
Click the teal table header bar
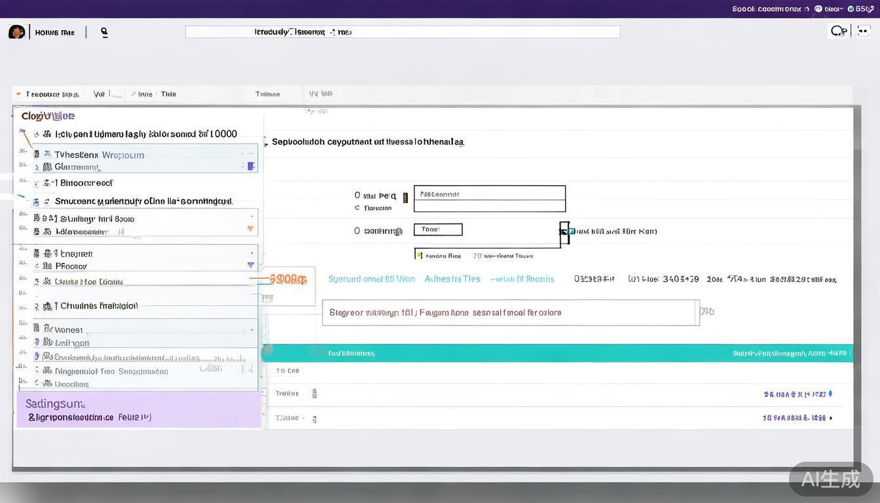tap(557, 353)
